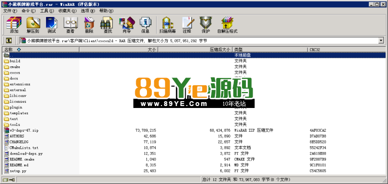The height and width of the screenshot is (184, 388).
Task: Show archive Info (信息) icon
Action: click(x=145, y=25)
